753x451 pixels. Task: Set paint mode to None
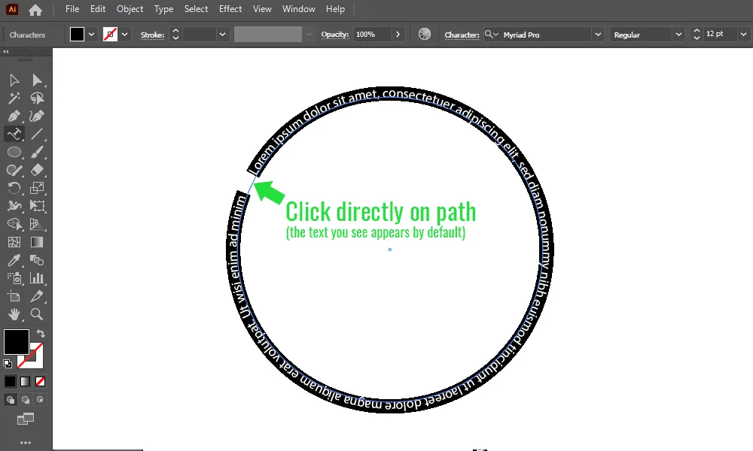pos(41,382)
